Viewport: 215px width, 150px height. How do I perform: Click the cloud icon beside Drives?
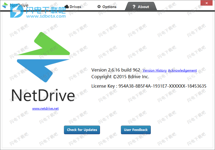click(x=67, y=6)
